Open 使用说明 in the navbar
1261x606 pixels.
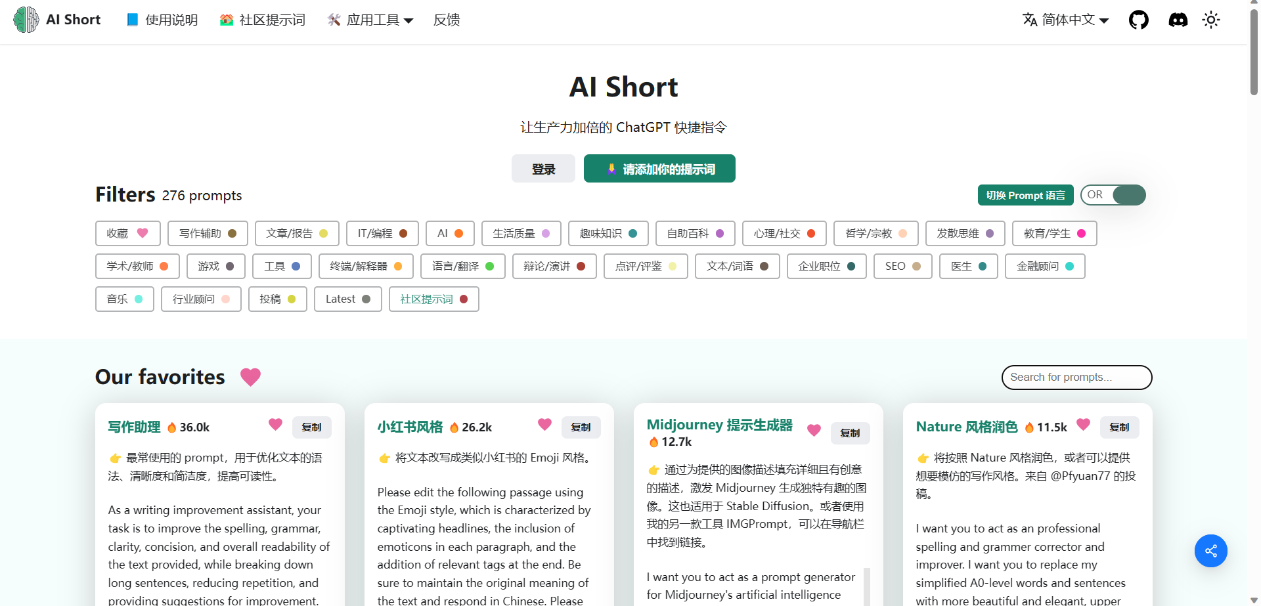[162, 20]
